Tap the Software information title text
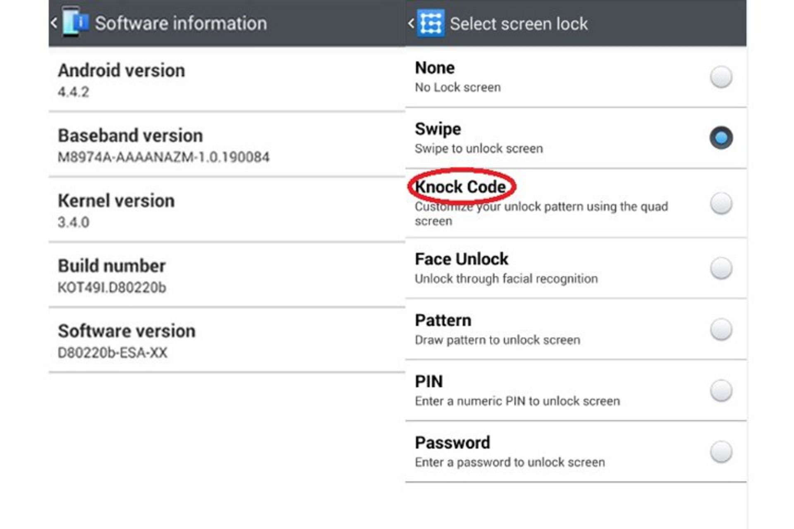Screen dimensions: 794x529 coord(181,23)
